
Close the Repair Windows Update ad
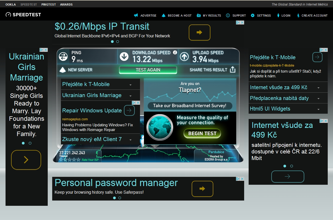(x=138, y=103)
